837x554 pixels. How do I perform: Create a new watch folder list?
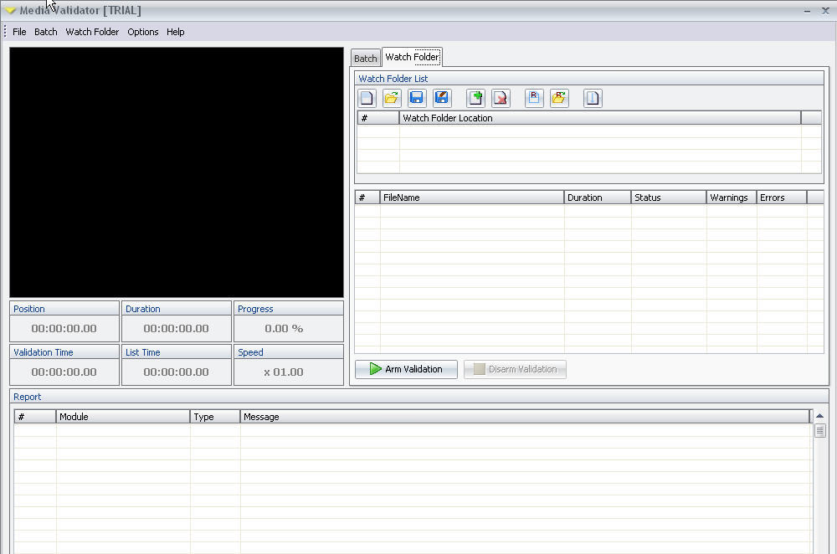pos(367,98)
